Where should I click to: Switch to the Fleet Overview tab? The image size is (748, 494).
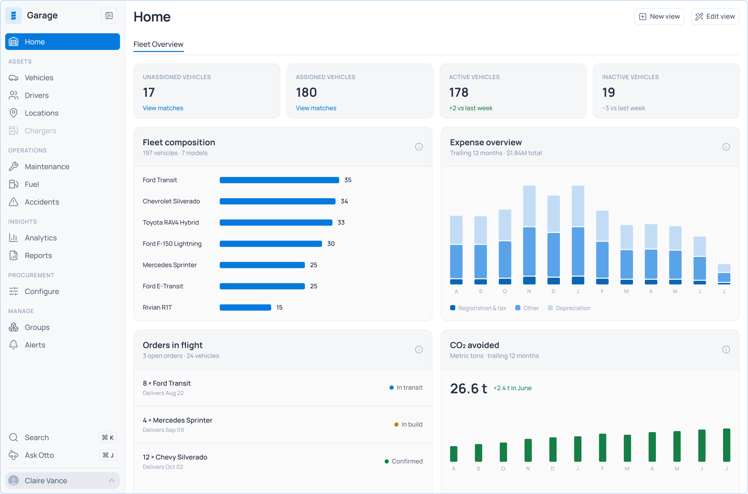159,44
